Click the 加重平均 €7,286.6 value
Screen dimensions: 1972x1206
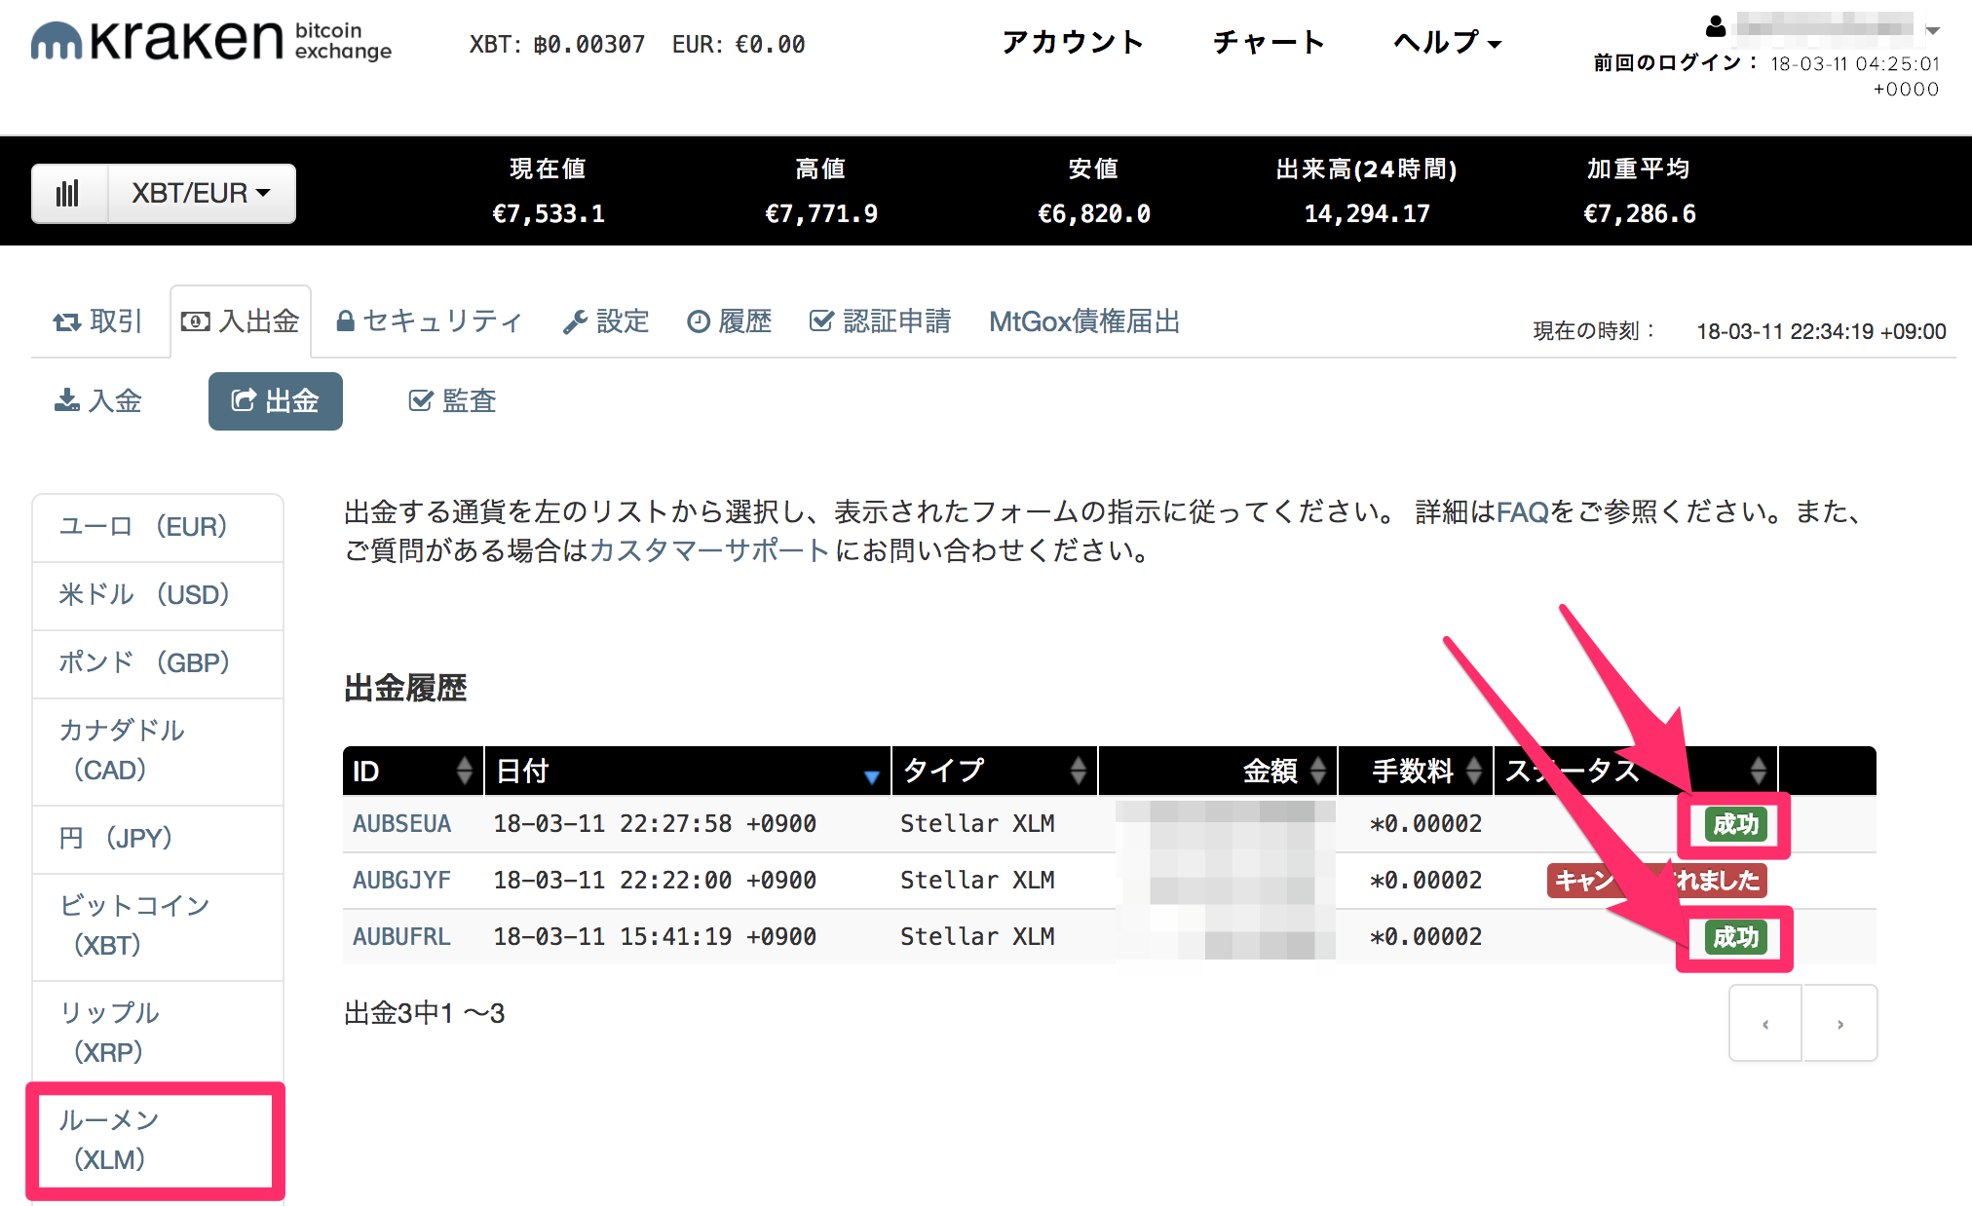(x=1640, y=213)
